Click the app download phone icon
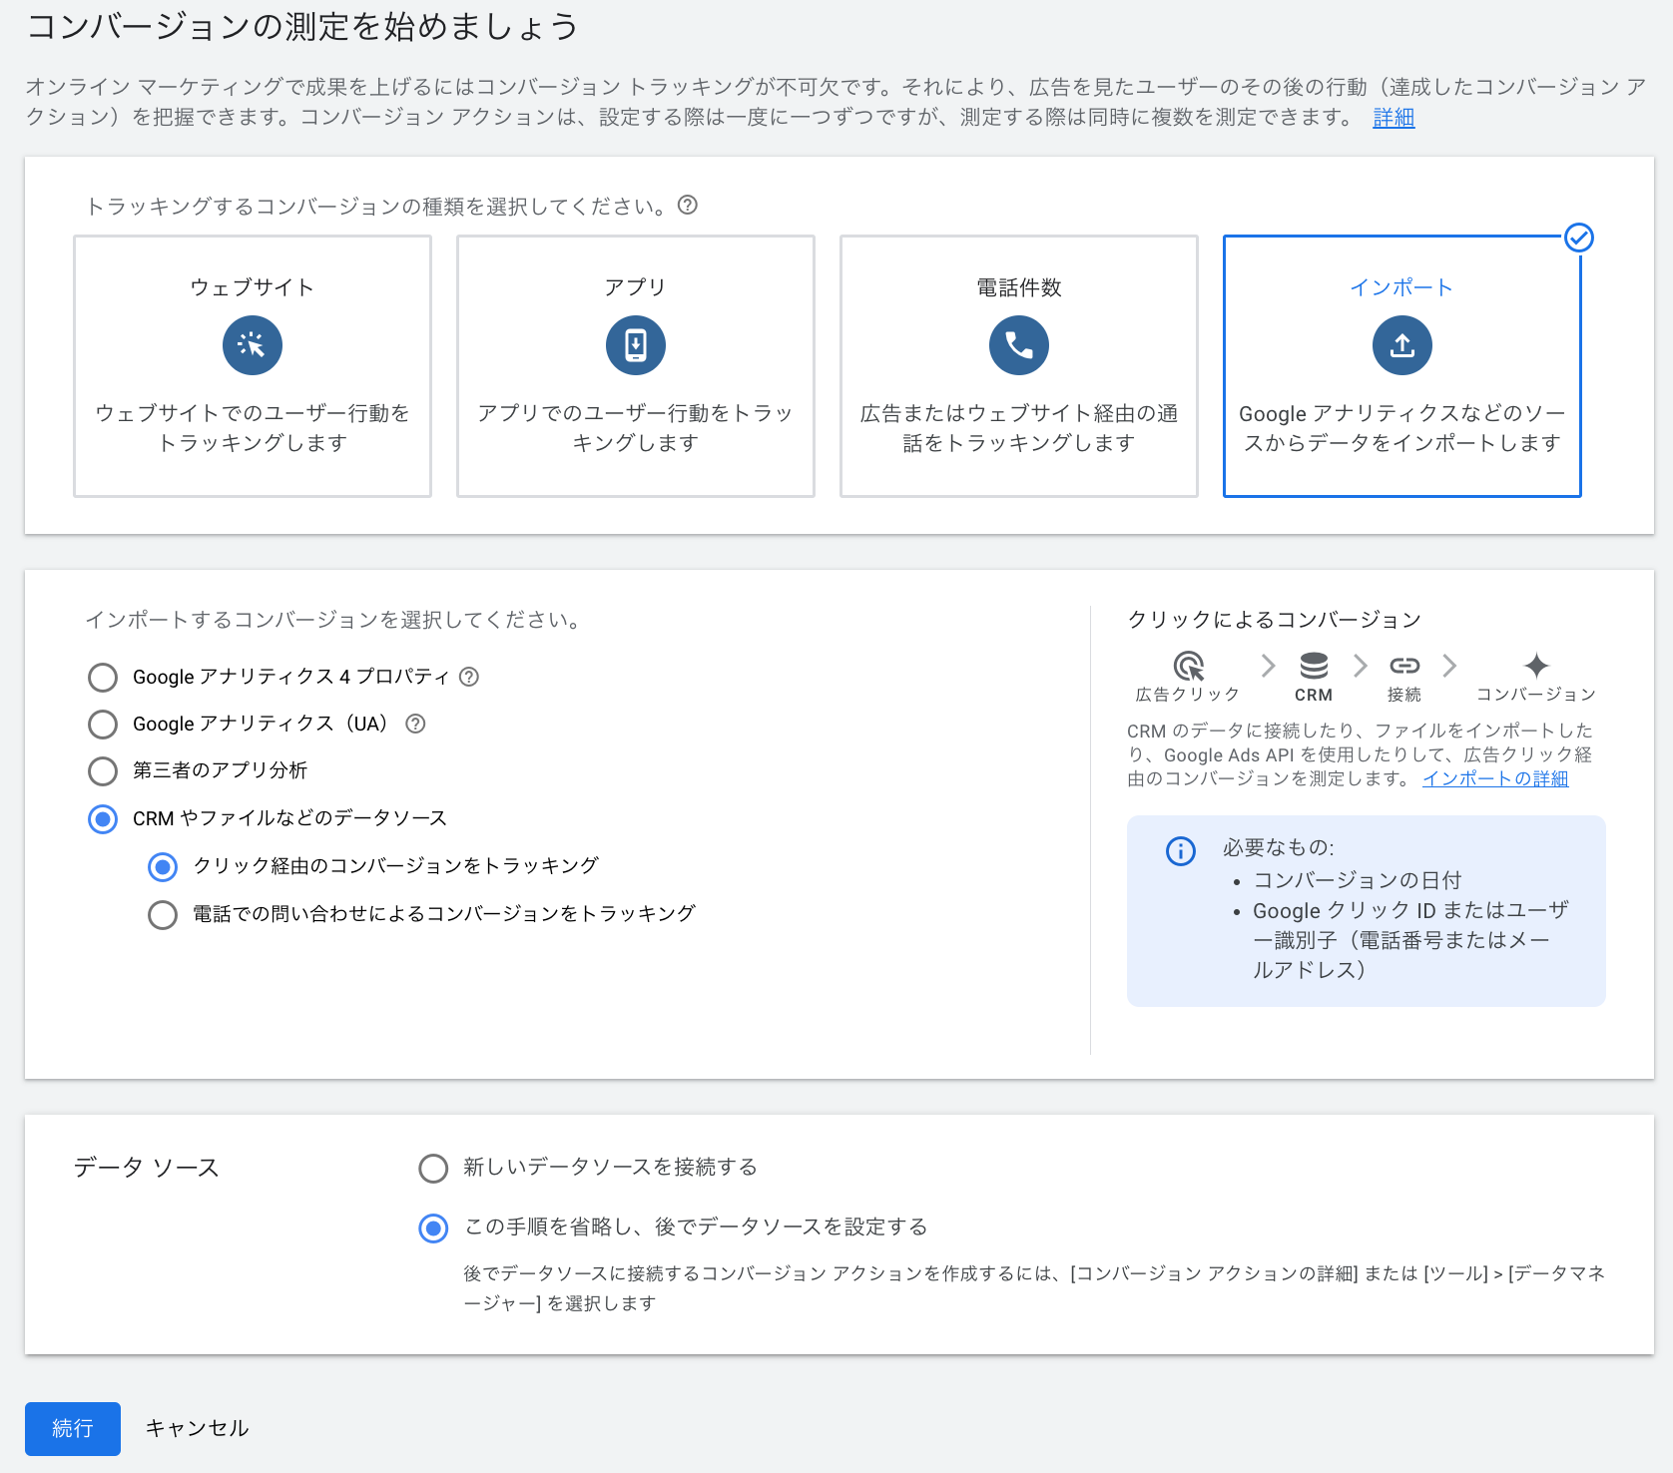 [x=636, y=345]
